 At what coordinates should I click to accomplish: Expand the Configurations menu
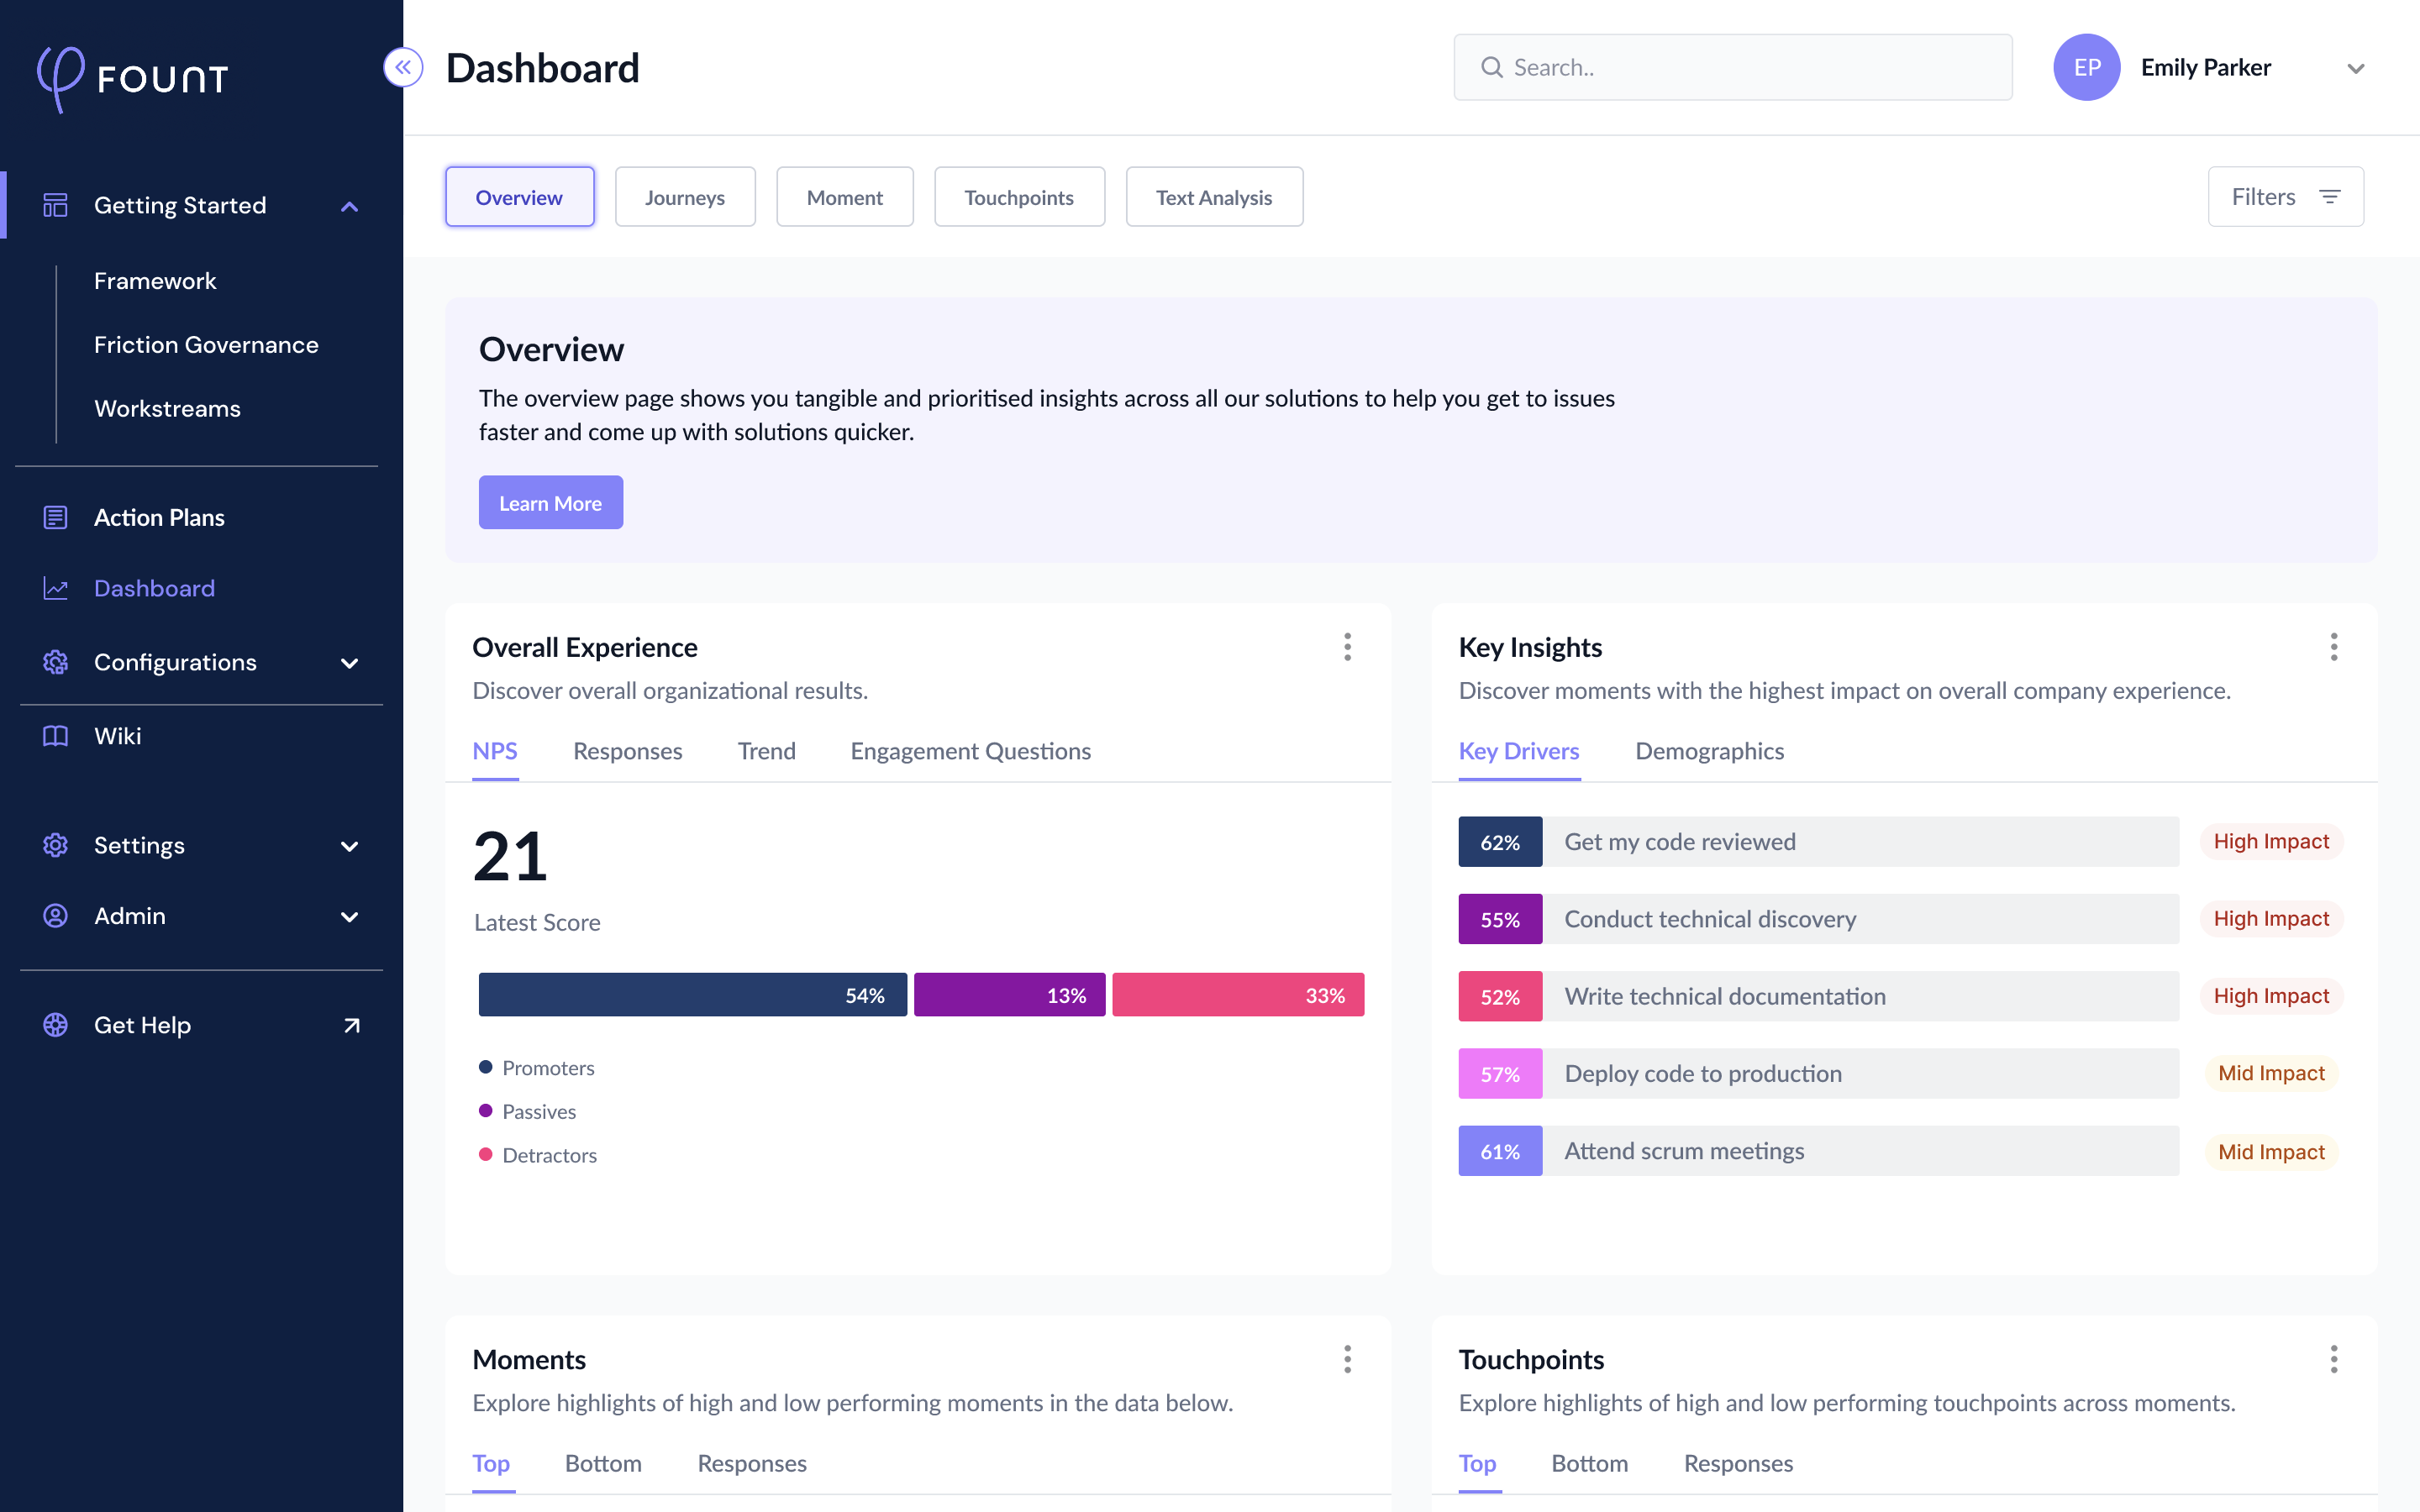point(349,663)
